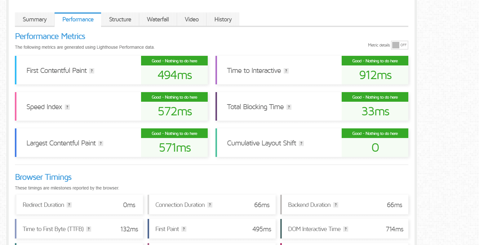
Task: Click the Good banner above 494ms
Action: (174, 61)
